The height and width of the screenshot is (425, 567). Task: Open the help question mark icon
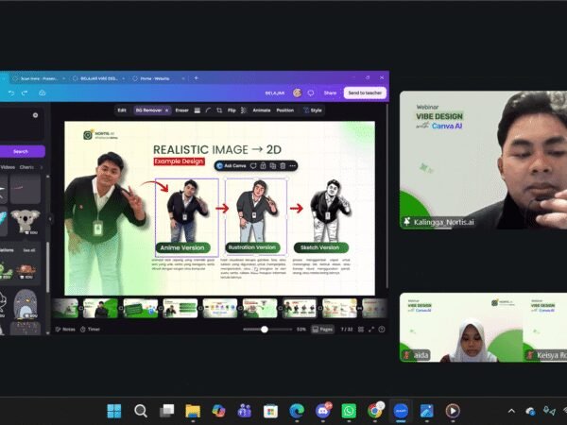coord(382,330)
